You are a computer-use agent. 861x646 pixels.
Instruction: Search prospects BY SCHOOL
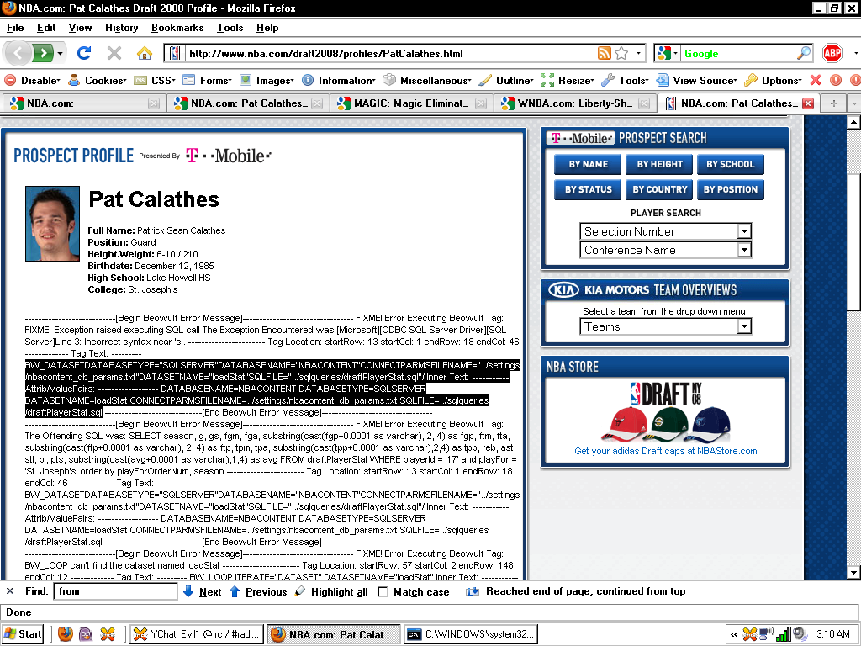point(731,164)
